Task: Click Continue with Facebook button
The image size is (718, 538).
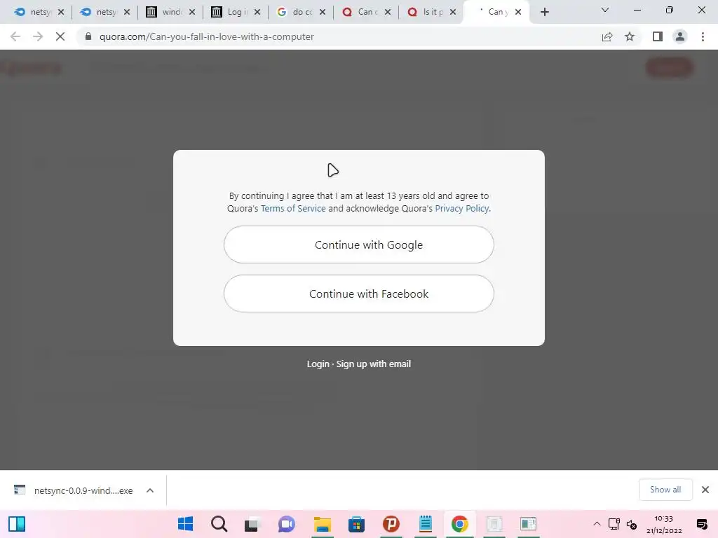Action: coord(358,294)
